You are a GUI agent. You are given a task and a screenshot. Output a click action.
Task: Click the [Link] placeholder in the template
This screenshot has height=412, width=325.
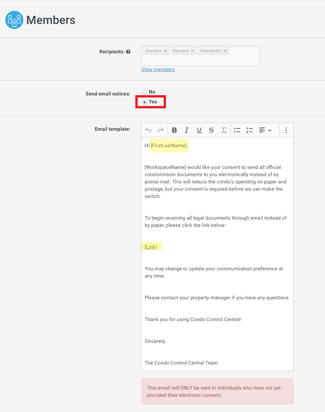click(150, 246)
